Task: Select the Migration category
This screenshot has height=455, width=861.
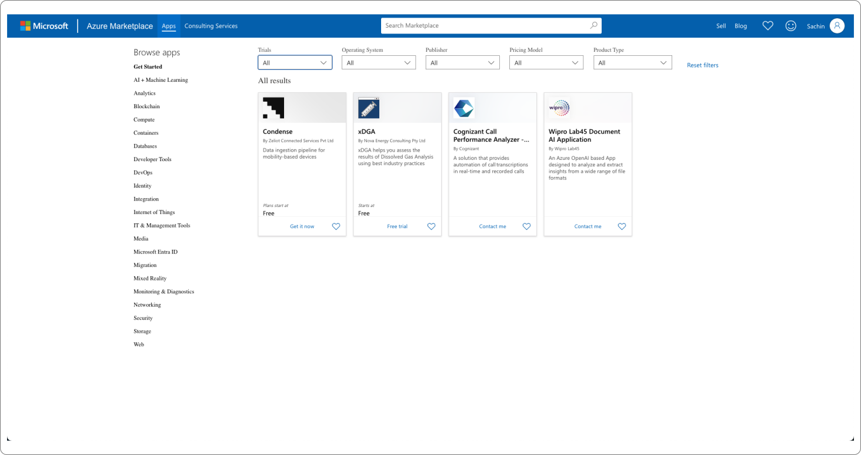Action: [145, 265]
